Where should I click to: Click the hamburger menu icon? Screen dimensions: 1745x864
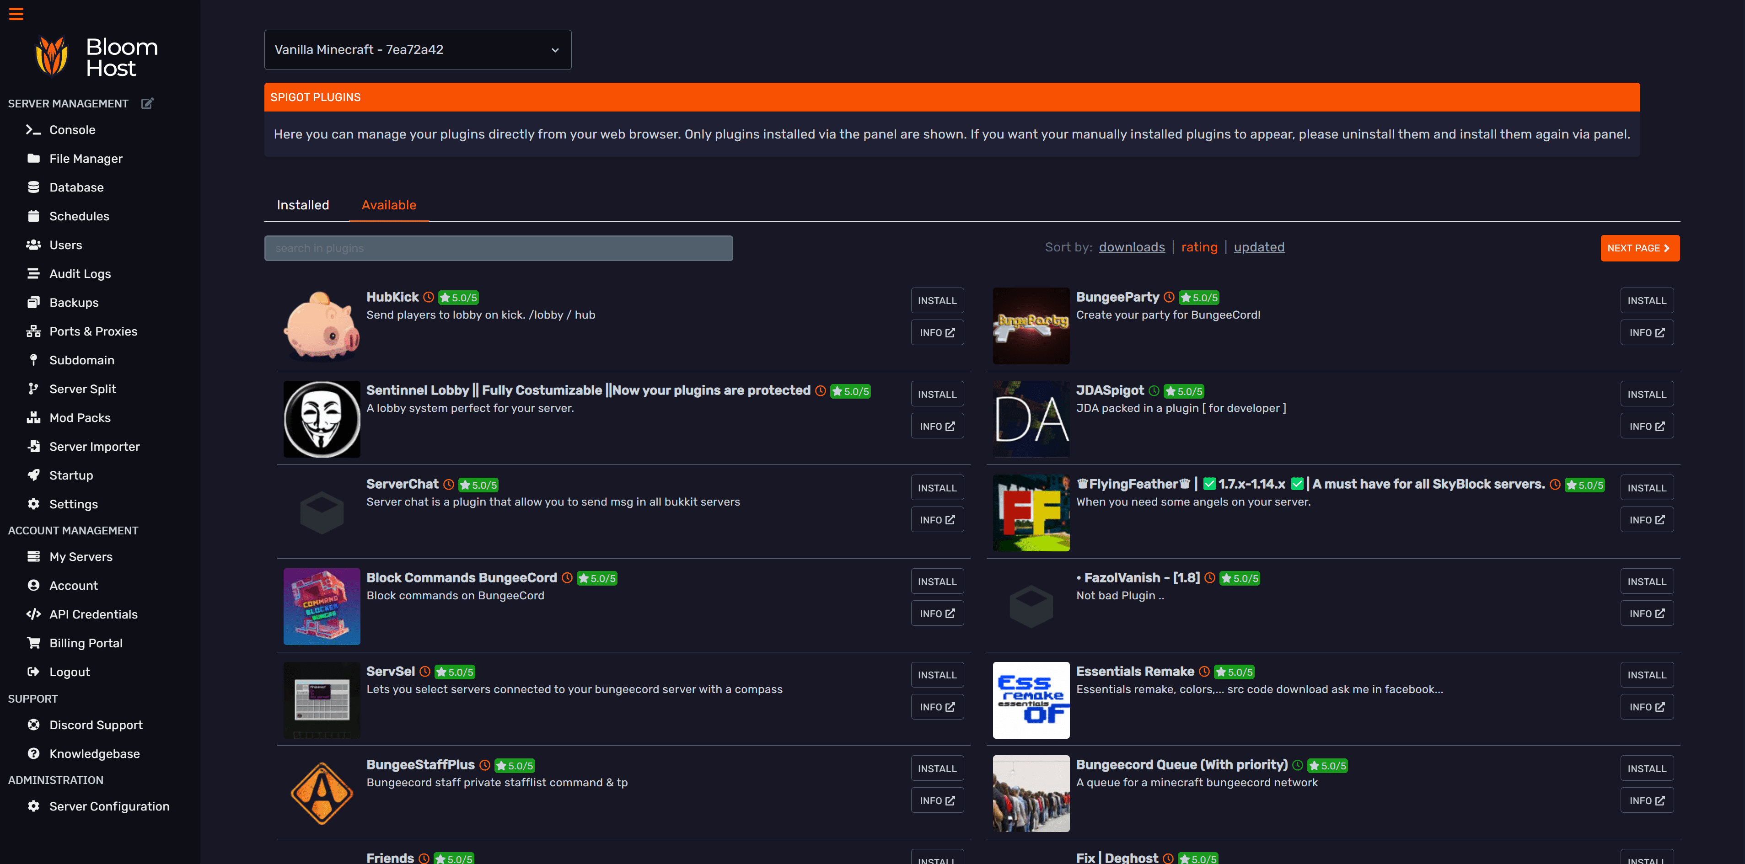point(16,14)
